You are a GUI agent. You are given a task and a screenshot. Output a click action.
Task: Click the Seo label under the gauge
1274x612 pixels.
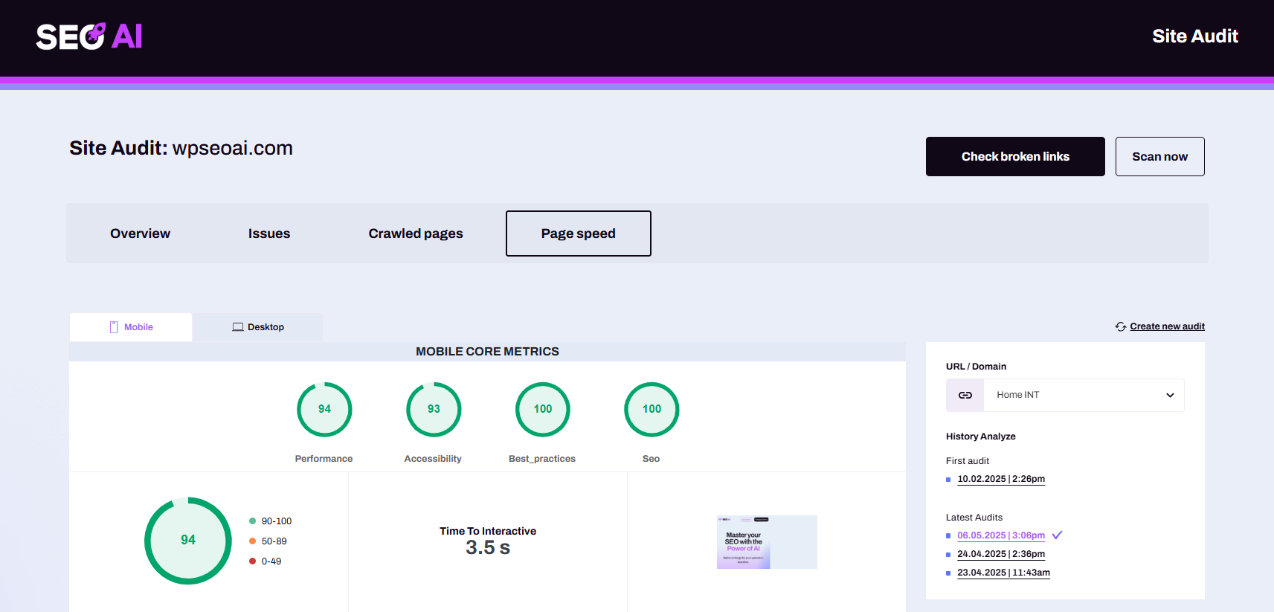[651, 459]
